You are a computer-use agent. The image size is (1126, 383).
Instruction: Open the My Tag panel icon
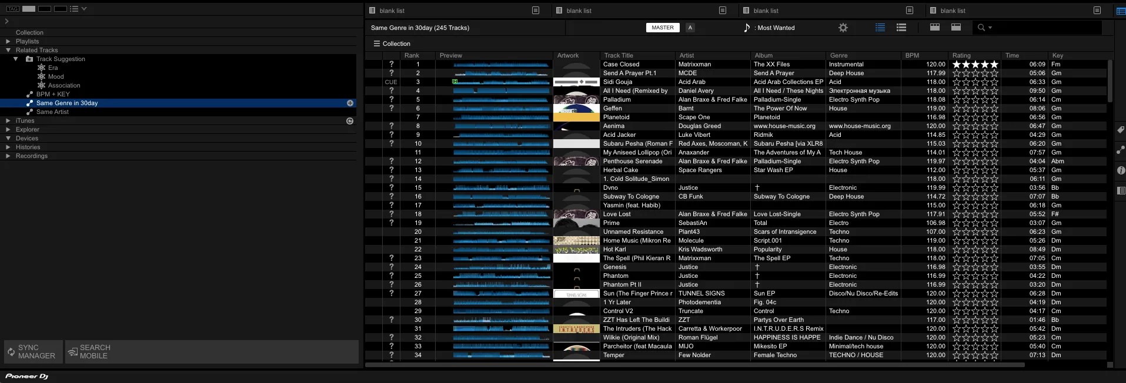[x=1121, y=130]
